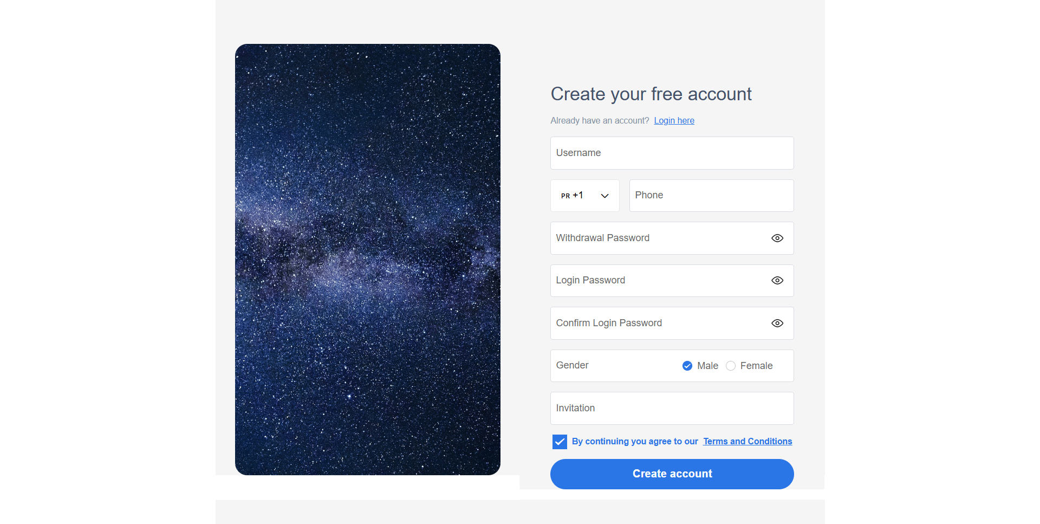Click the Invitation code field

pos(672,409)
